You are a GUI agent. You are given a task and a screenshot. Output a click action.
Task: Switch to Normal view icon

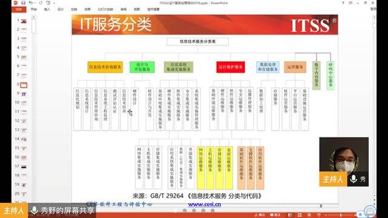coord(290,215)
